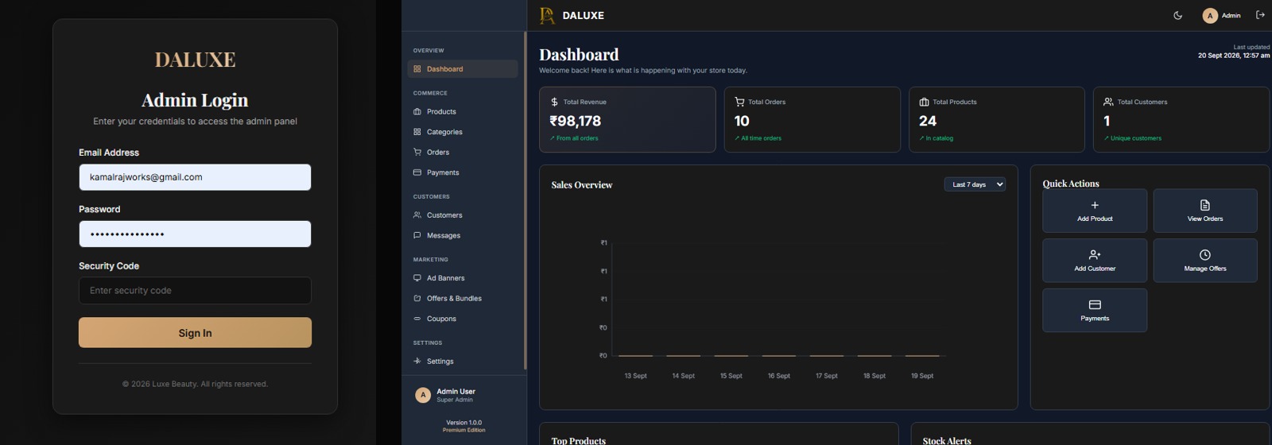Click the Orders cart icon in sidebar
This screenshot has height=445, width=1272.
tap(417, 153)
